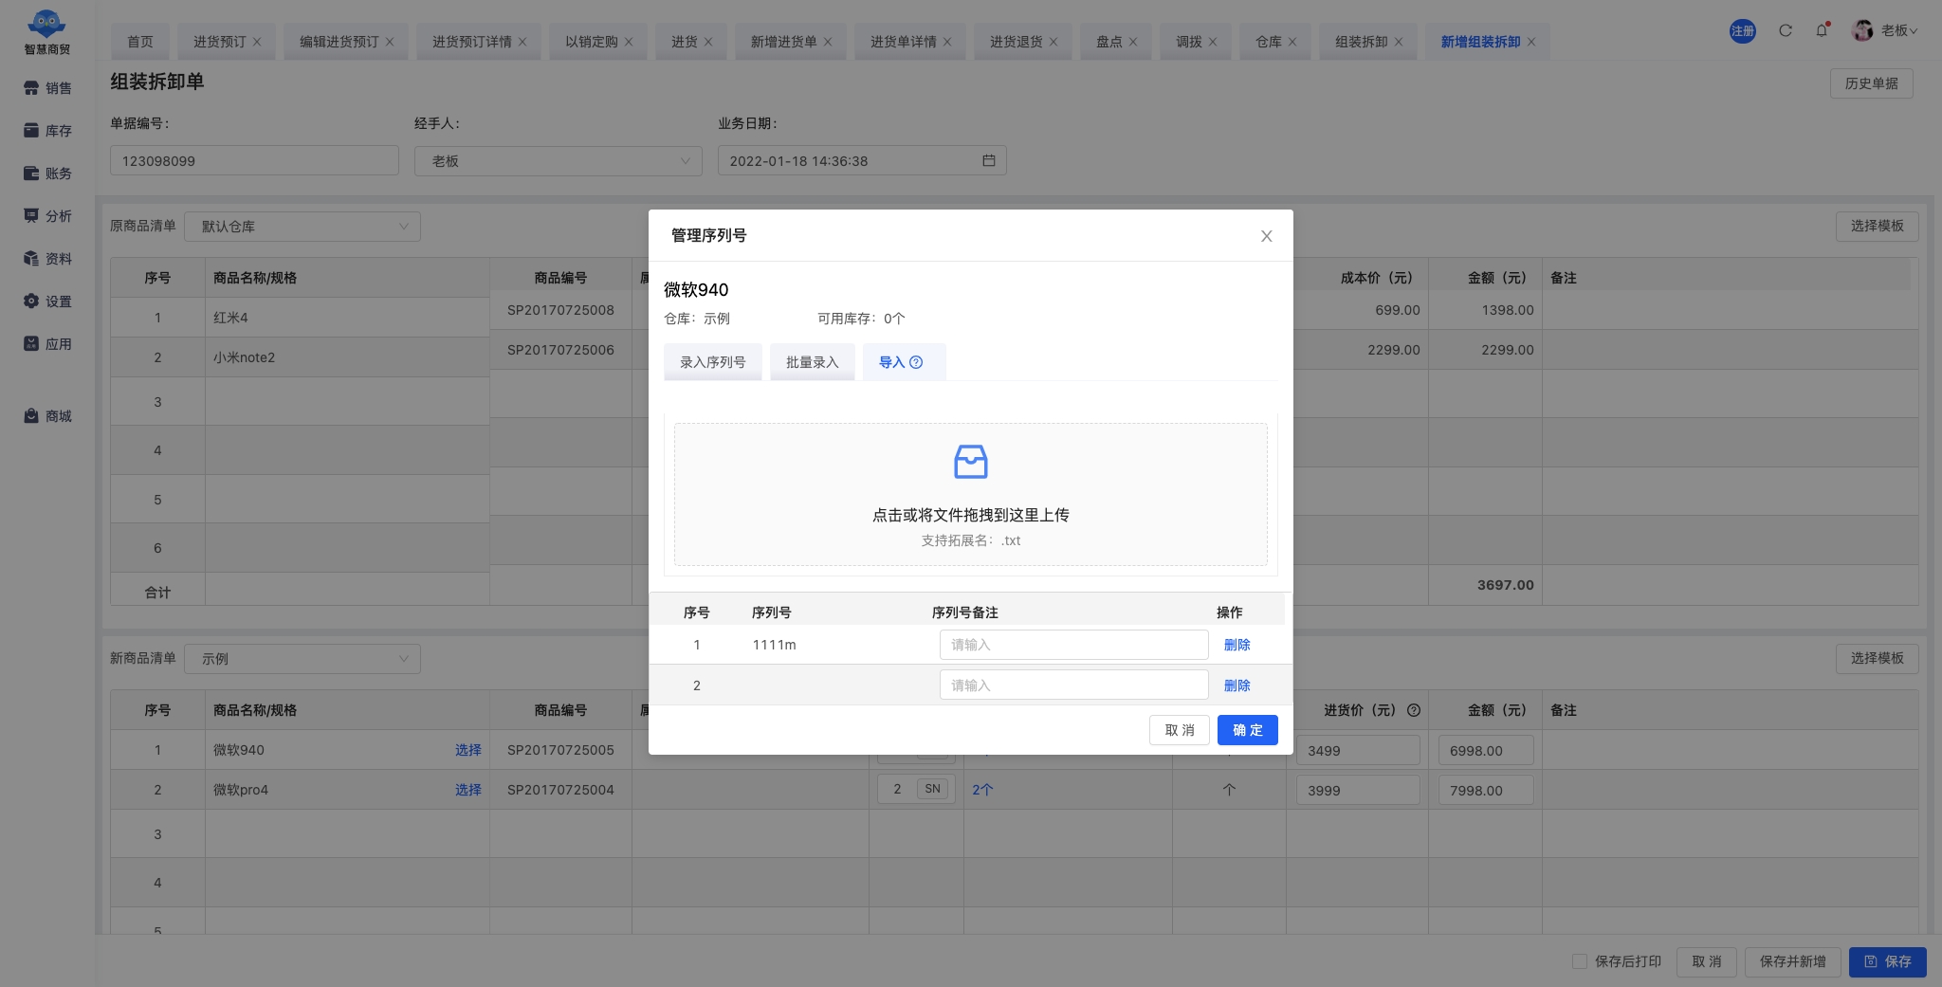Click the 单据编号 input field
The height and width of the screenshot is (987, 1942).
click(254, 160)
